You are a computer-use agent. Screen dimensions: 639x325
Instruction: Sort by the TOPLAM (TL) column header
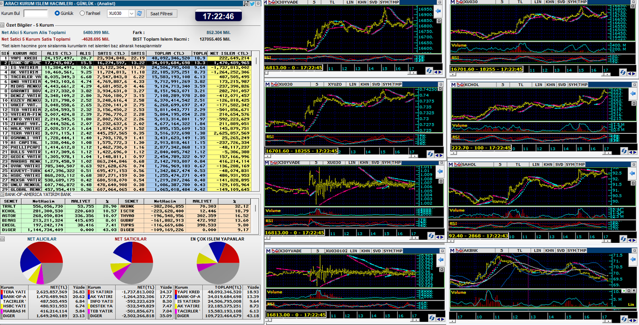[169, 53]
